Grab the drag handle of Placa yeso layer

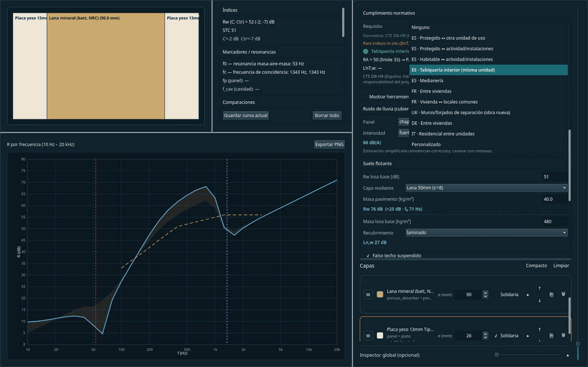pos(368,336)
